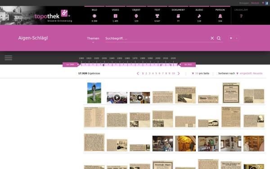This screenshot has width=270, height=169.
Task: Select the BILD tab label
Action: pos(94,10)
